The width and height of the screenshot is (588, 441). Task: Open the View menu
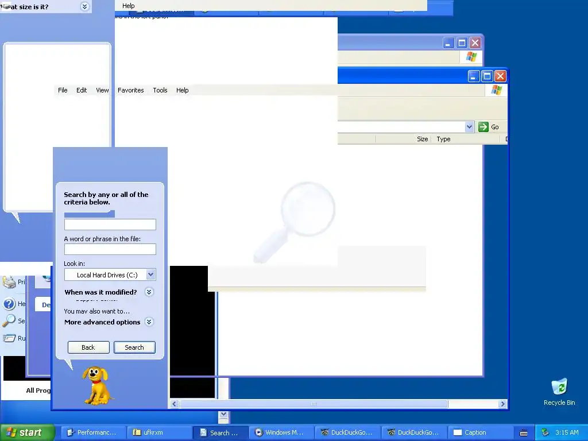point(102,90)
